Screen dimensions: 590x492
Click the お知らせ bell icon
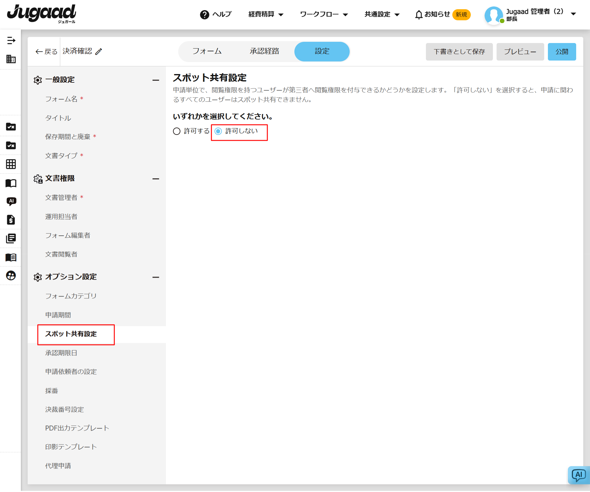(419, 14)
